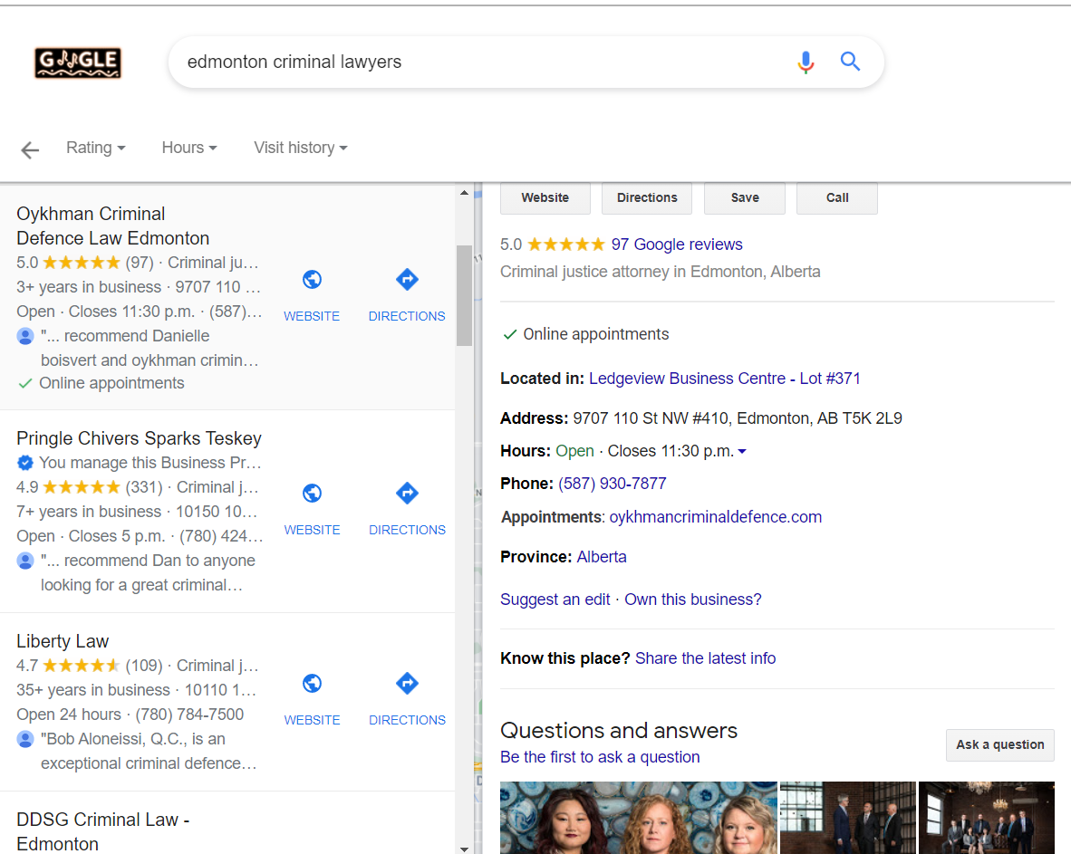The height and width of the screenshot is (854, 1071).
Task: Open the photo of three women thumbnail
Action: point(638,817)
